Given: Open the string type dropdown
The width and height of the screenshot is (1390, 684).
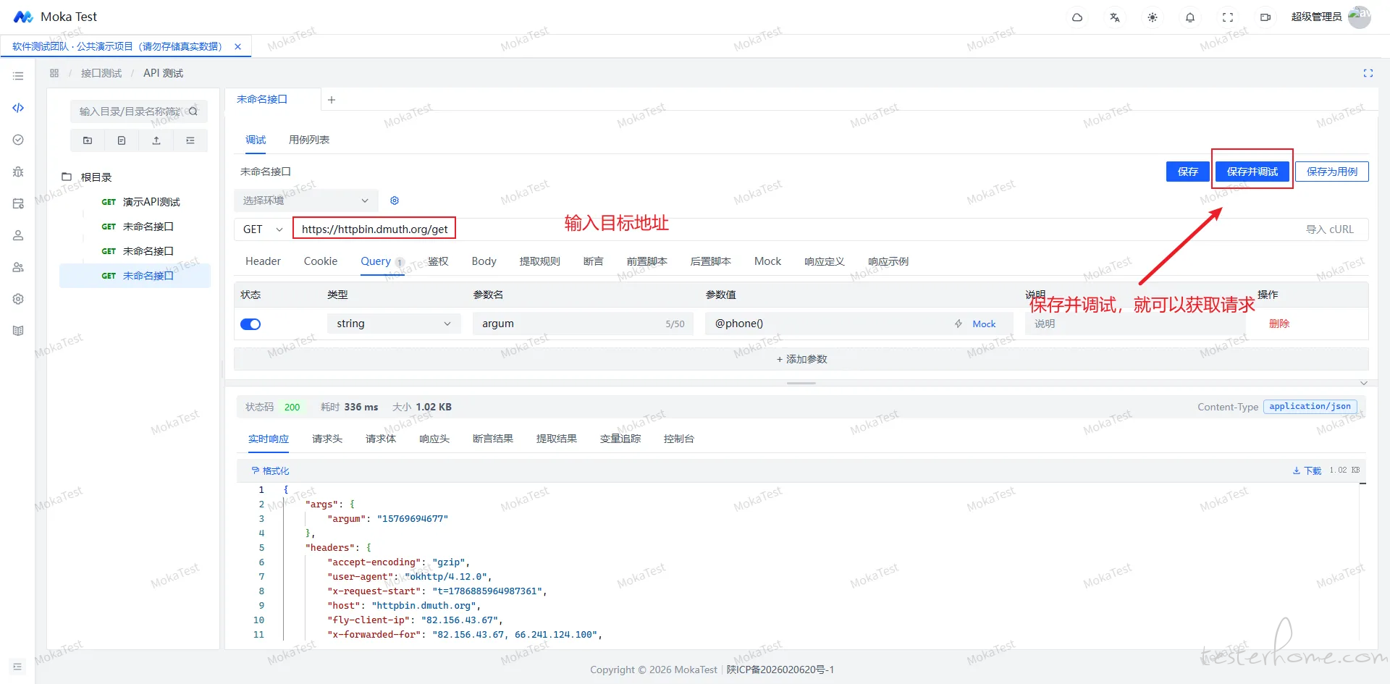Looking at the screenshot, I should tap(394, 324).
